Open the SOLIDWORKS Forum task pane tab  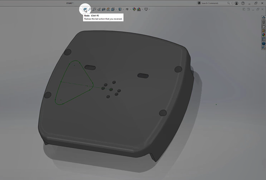click(x=264, y=43)
